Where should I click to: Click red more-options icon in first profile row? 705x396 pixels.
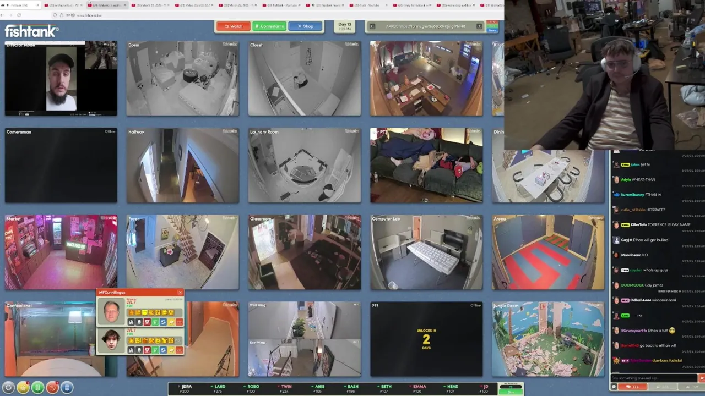coord(179,322)
